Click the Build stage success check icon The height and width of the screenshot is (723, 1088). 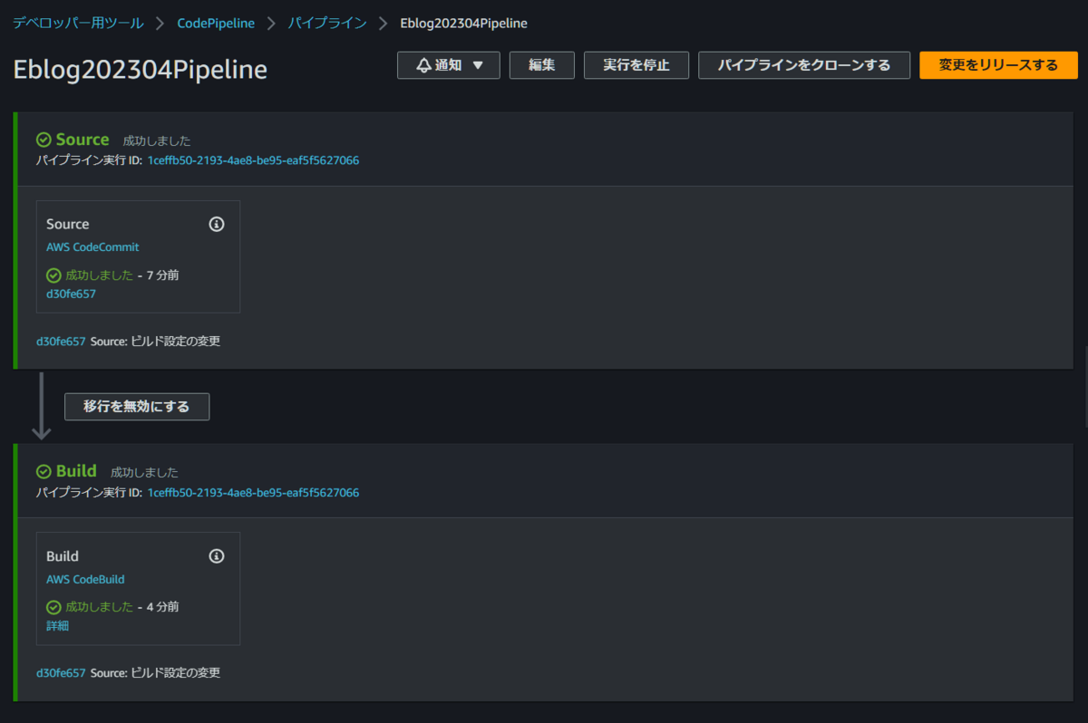coord(44,472)
